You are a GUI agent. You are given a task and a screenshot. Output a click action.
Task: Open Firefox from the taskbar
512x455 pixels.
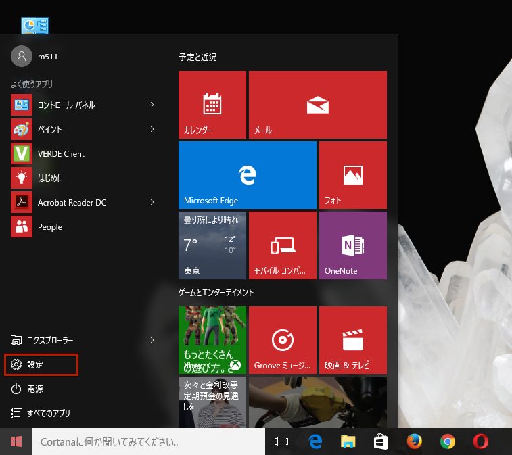click(x=414, y=442)
